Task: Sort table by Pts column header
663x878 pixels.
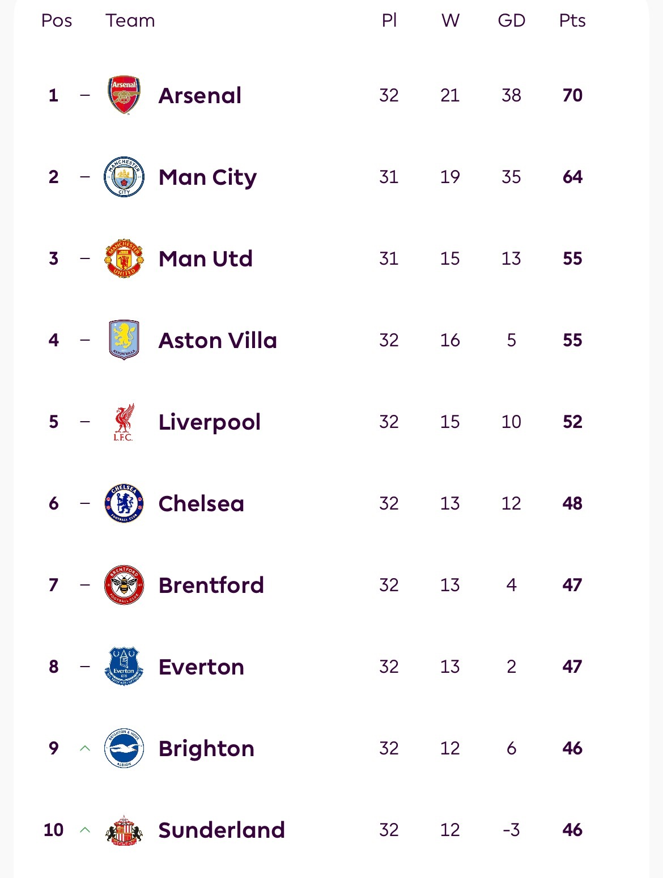Action: tap(572, 20)
